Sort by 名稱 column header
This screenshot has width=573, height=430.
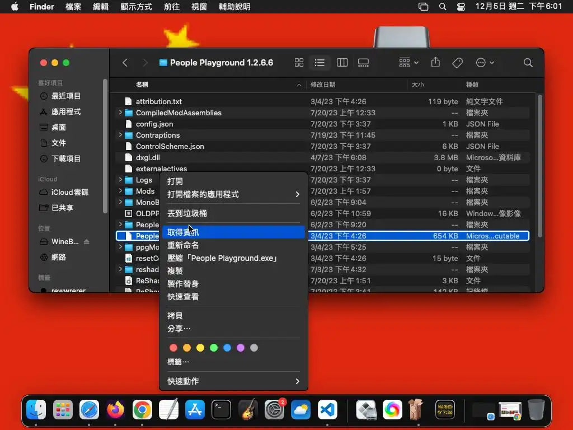pos(142,85)
